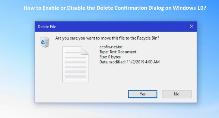The width and height of the screenshot is (219, 118).
Task: Click the Recycle Bin icon
Action: coord(45,42)
